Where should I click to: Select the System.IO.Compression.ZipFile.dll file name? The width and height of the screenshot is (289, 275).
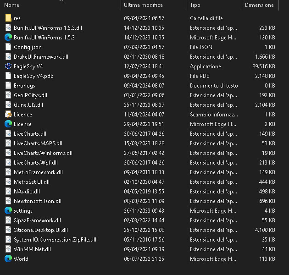tap(55, 240)
